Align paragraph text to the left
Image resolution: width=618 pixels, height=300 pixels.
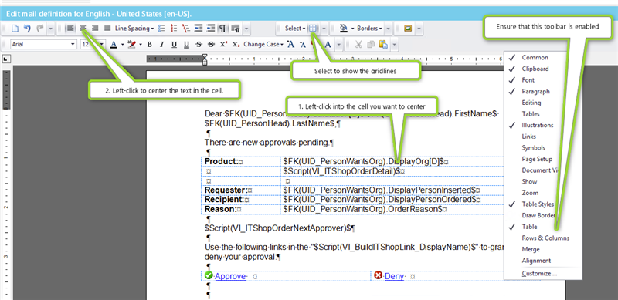tap(70, 29)
